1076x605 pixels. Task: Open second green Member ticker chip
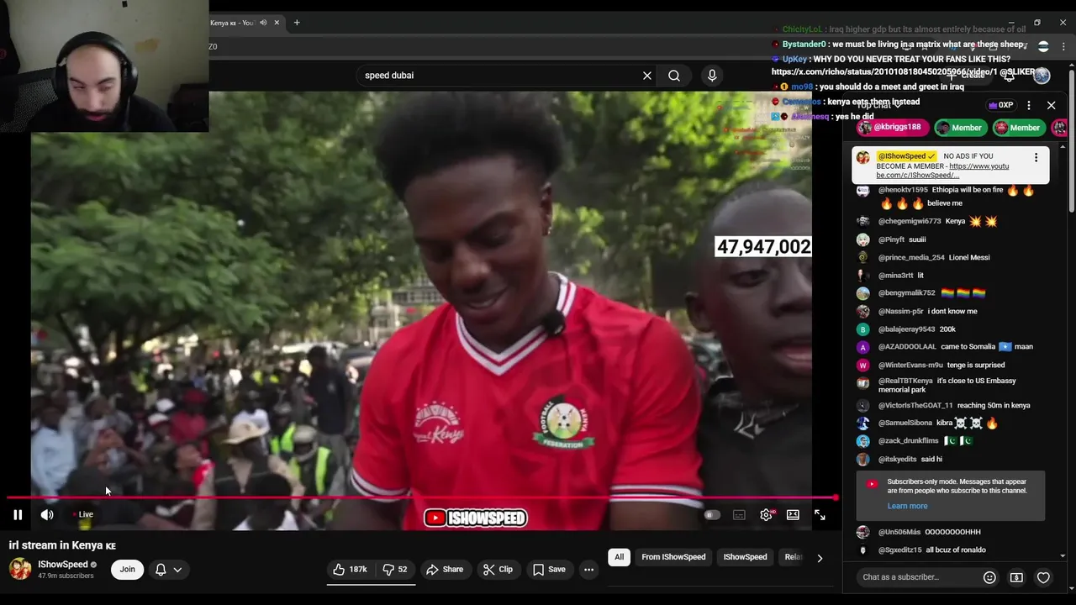1018,128
